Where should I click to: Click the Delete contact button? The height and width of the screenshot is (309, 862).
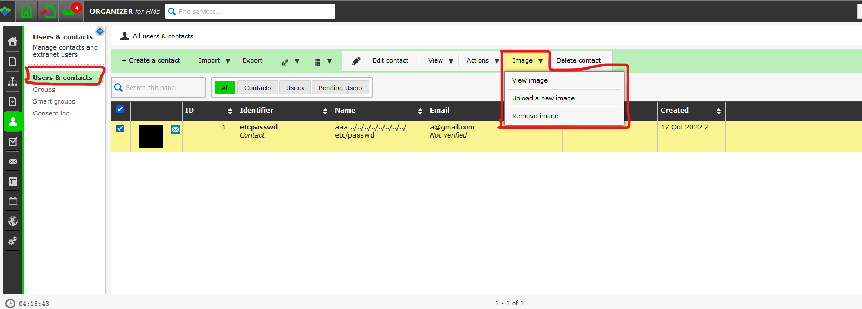tap(578, 60)
